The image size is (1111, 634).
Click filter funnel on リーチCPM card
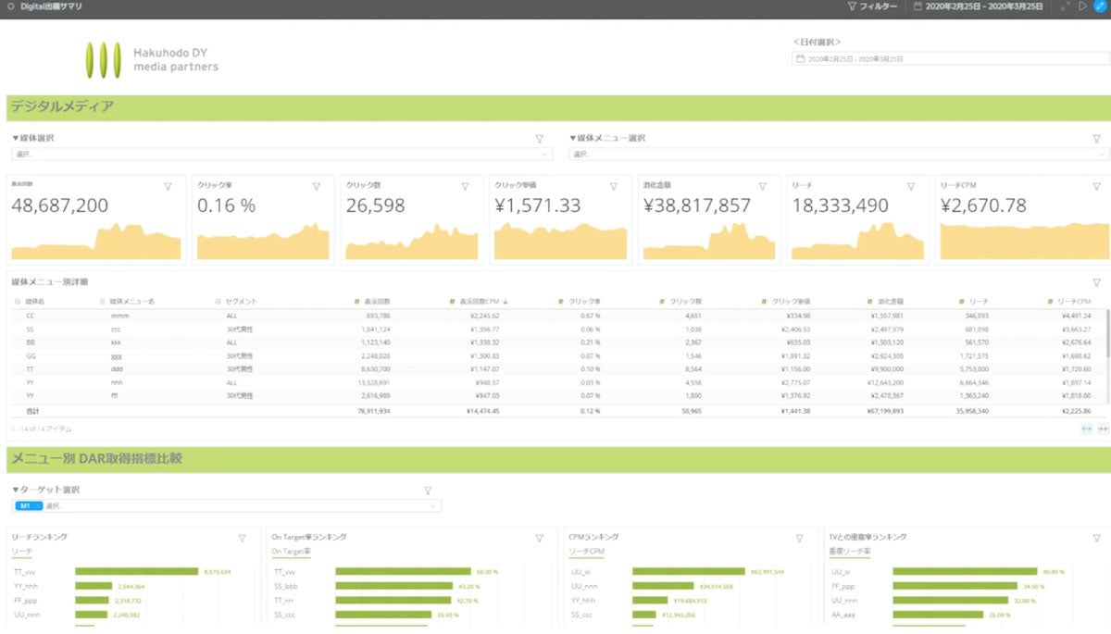(1097, 187)
